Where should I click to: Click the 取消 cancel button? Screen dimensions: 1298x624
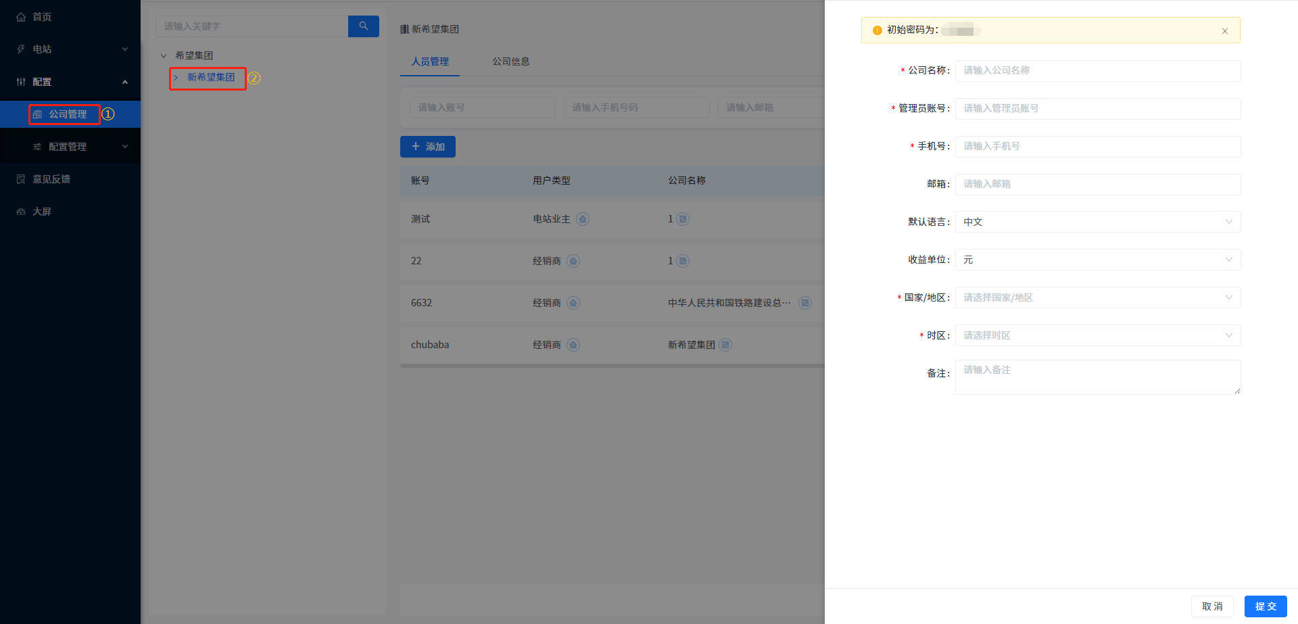(1211, 606)
